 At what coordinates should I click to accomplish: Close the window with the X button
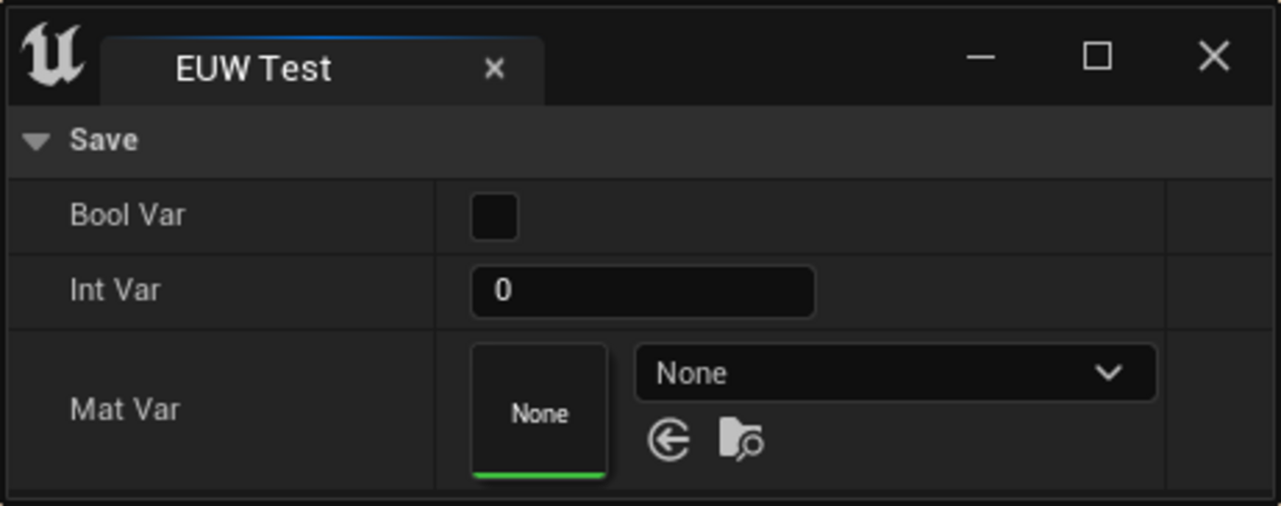tap(1214, 56)
